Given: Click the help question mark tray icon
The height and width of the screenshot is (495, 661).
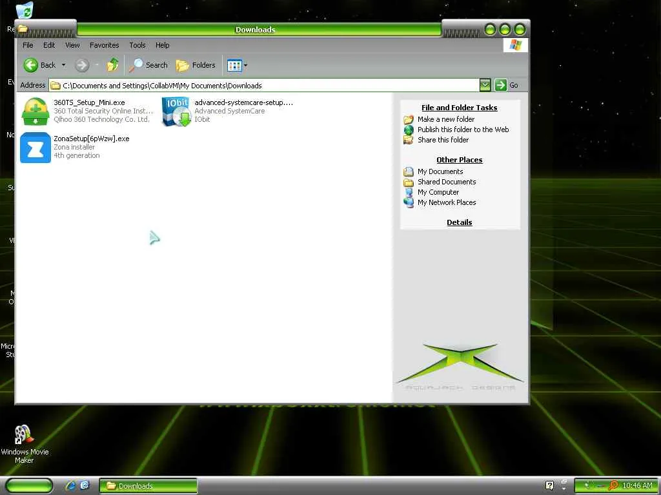Looking at the screenshot, I should pyautogui.click(x=549, y=485).
